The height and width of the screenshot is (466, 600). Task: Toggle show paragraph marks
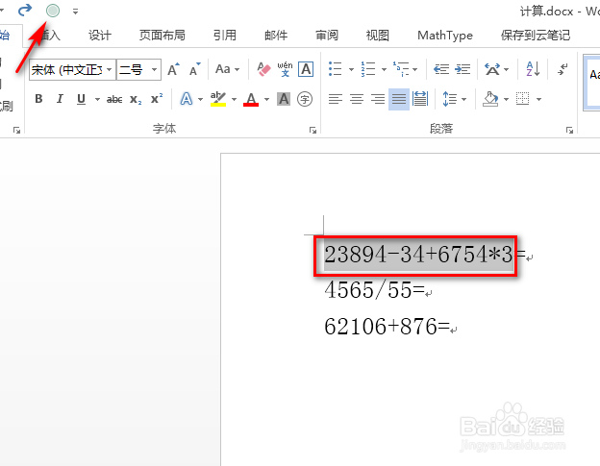point(562,69)
